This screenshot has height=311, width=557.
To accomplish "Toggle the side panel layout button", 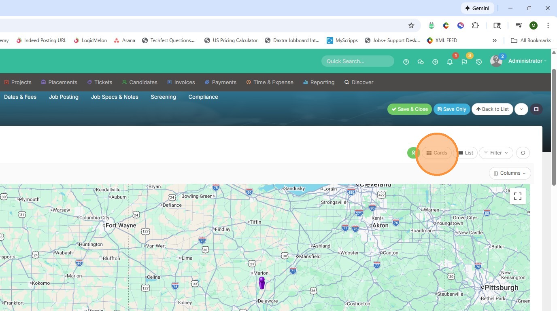I will click(536, 109).
